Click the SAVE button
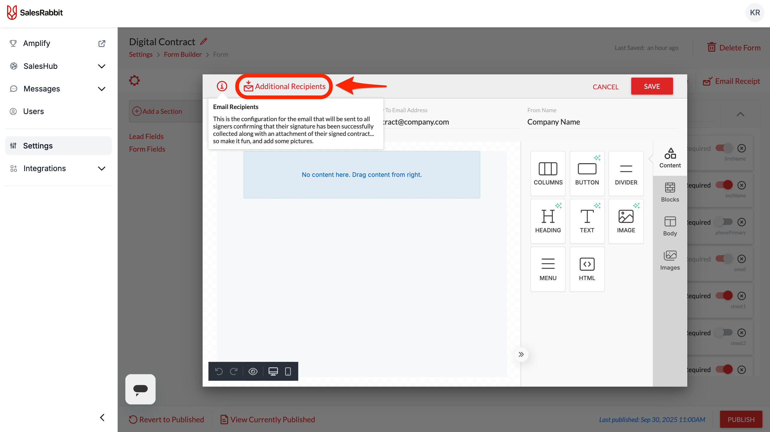This screenshot has height=432, width=770. pyautogui.click(x=652, y=86)
